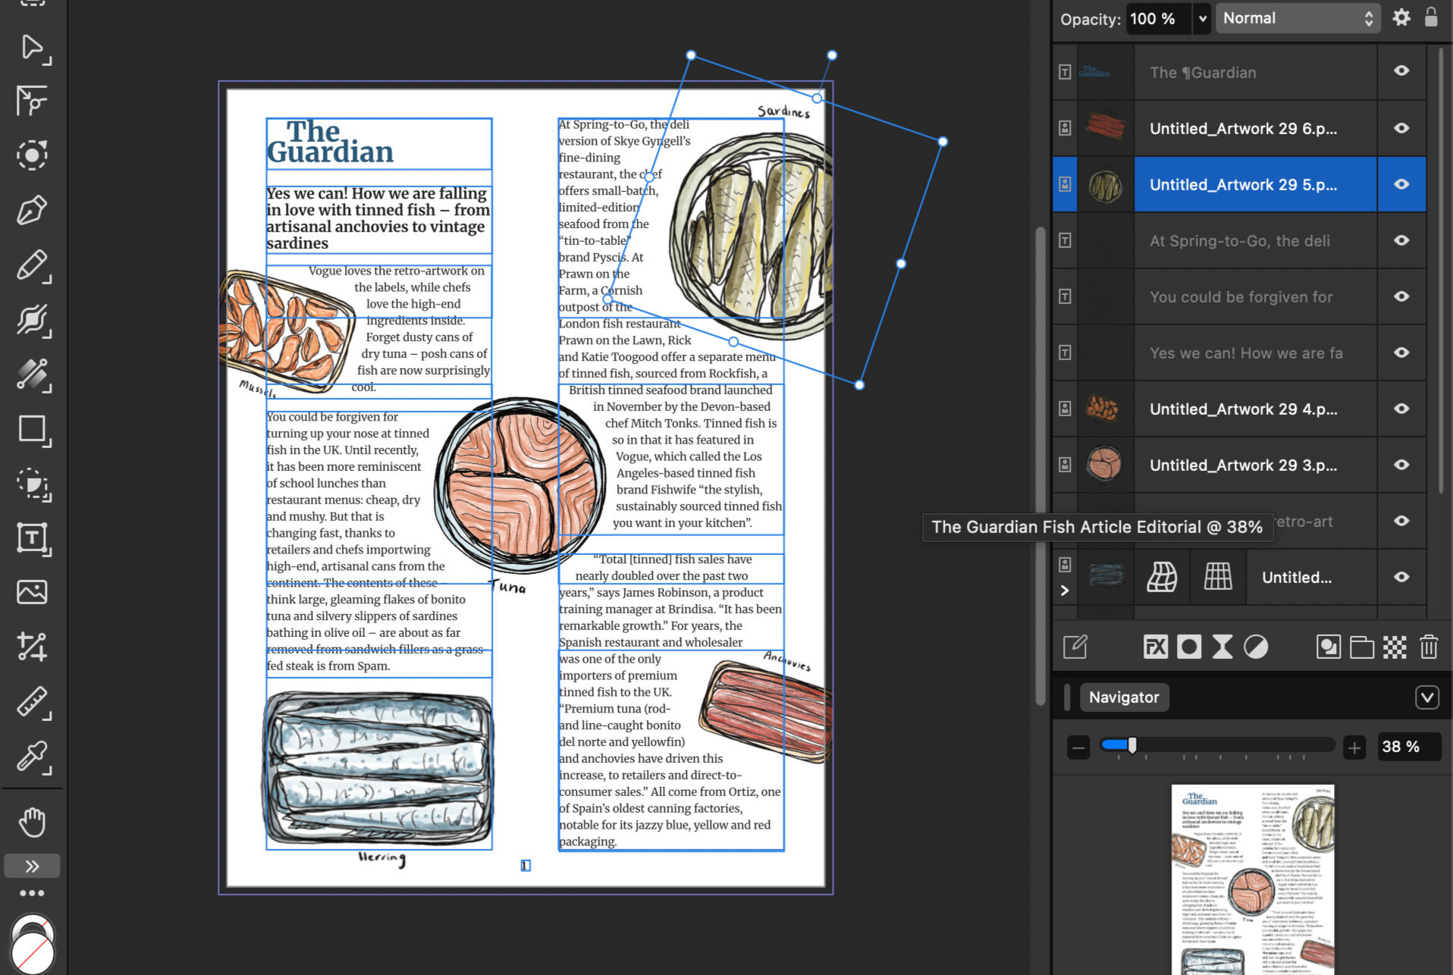Switch to the Navigator tab
Viewport: 1453px width, 975px height.
(1124, 698)
